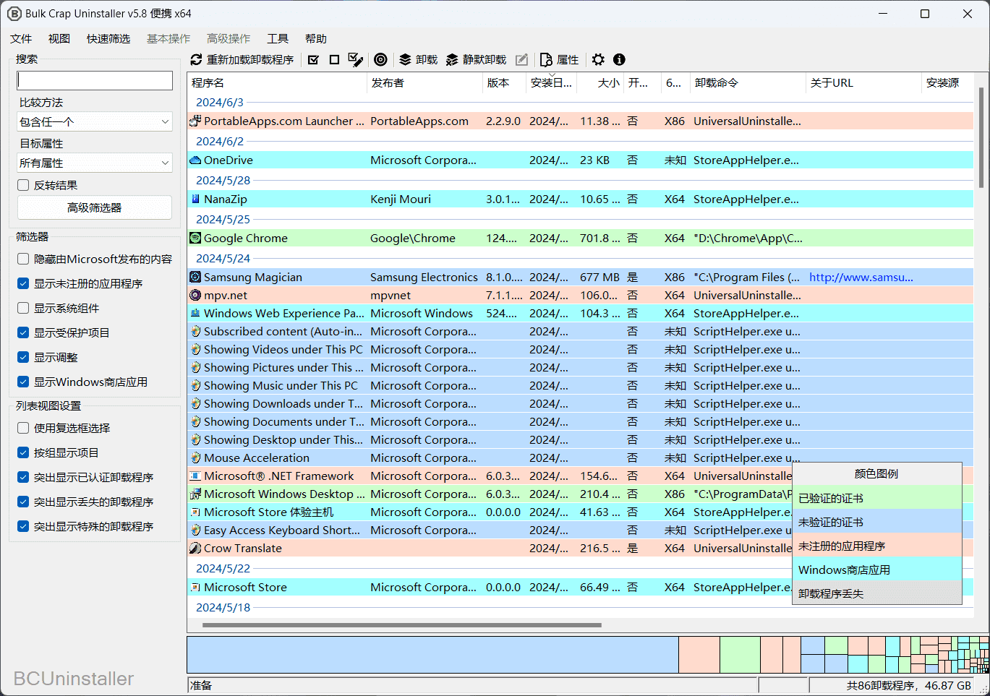Screen dimensions: 990x696
Task: Click the Bulk Crap Uninstaller title bar logo
Action: pyautogui.click(x=14, y=14)
